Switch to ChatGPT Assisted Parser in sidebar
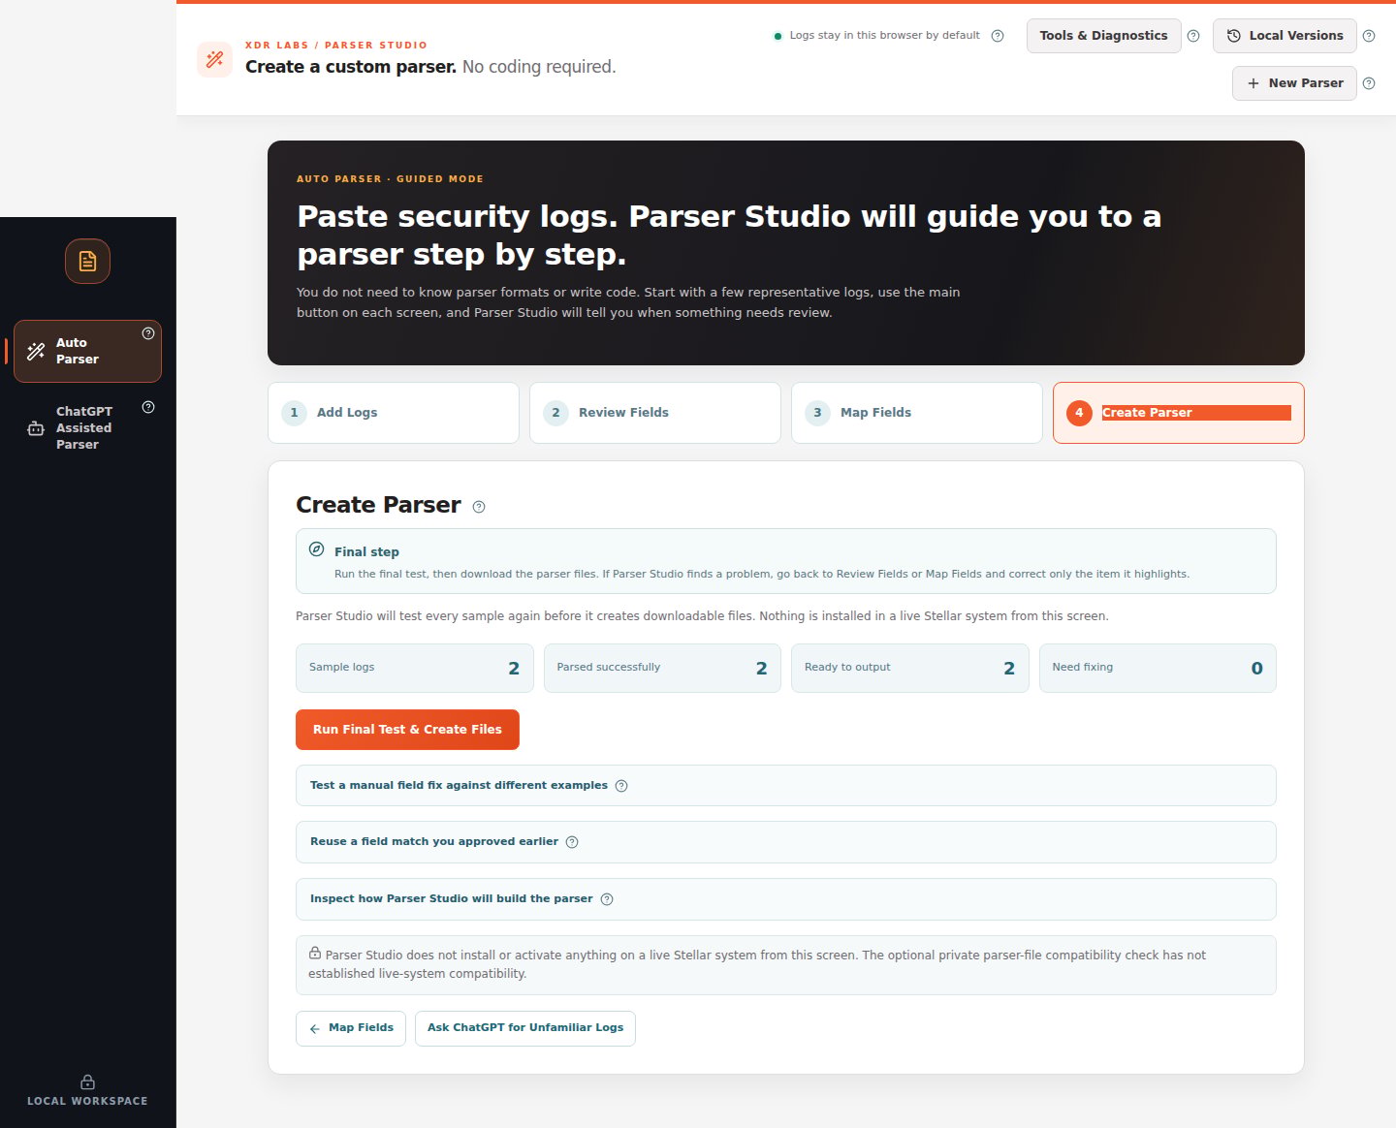The height and width of the screenshot is (1128, 1396). pos(87,427)
